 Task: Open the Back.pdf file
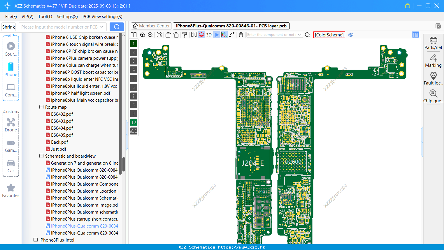coord(59,142)
